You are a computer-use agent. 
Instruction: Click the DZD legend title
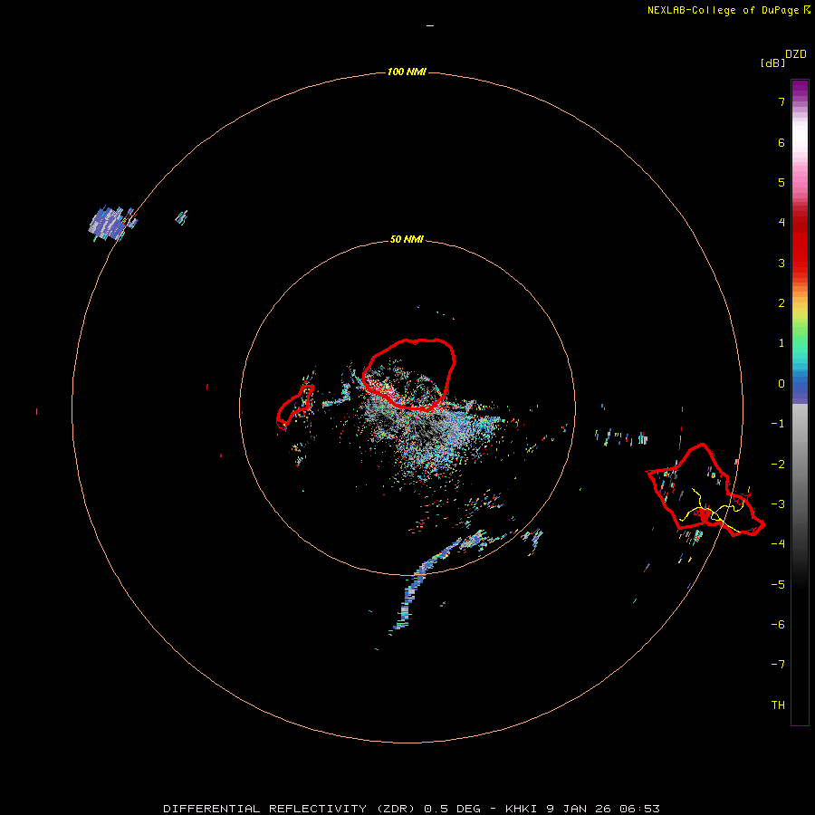coord(796,54)
